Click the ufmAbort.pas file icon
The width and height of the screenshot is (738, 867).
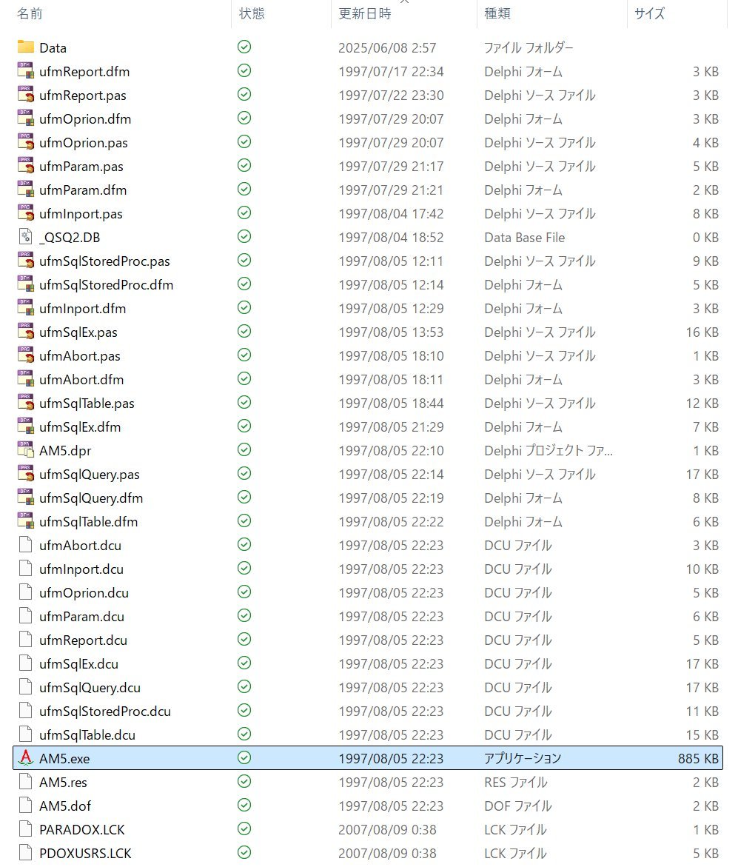click(25, 355)
